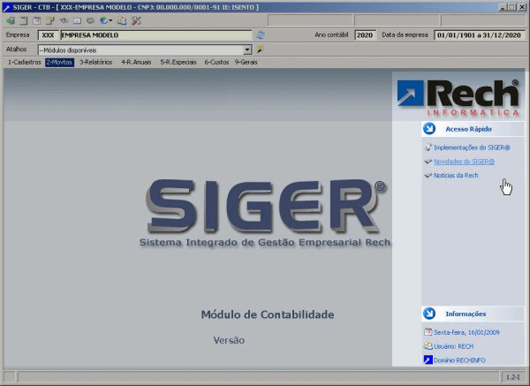The image size is (530, 386).
Task: Click the speech bubble chat icon
Action: (90, 21)
